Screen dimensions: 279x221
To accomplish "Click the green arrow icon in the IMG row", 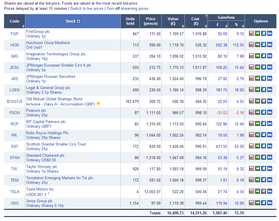I will tap(257, 56).
